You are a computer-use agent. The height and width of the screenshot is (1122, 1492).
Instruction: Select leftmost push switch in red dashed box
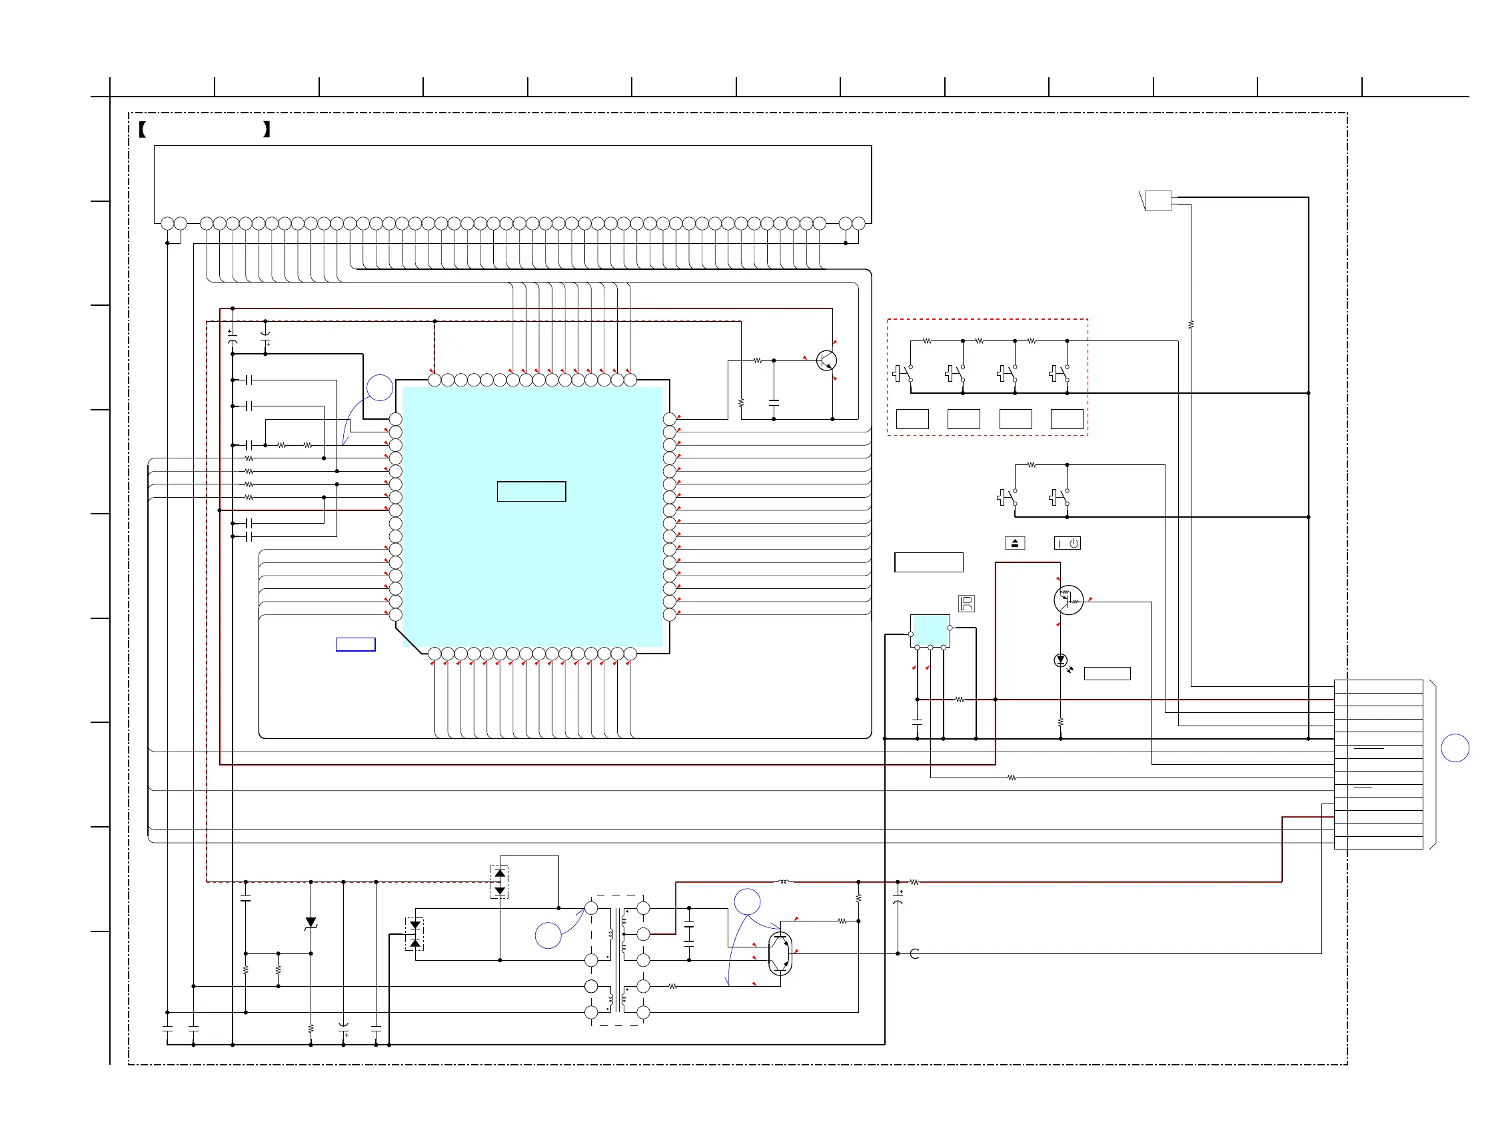902,374
